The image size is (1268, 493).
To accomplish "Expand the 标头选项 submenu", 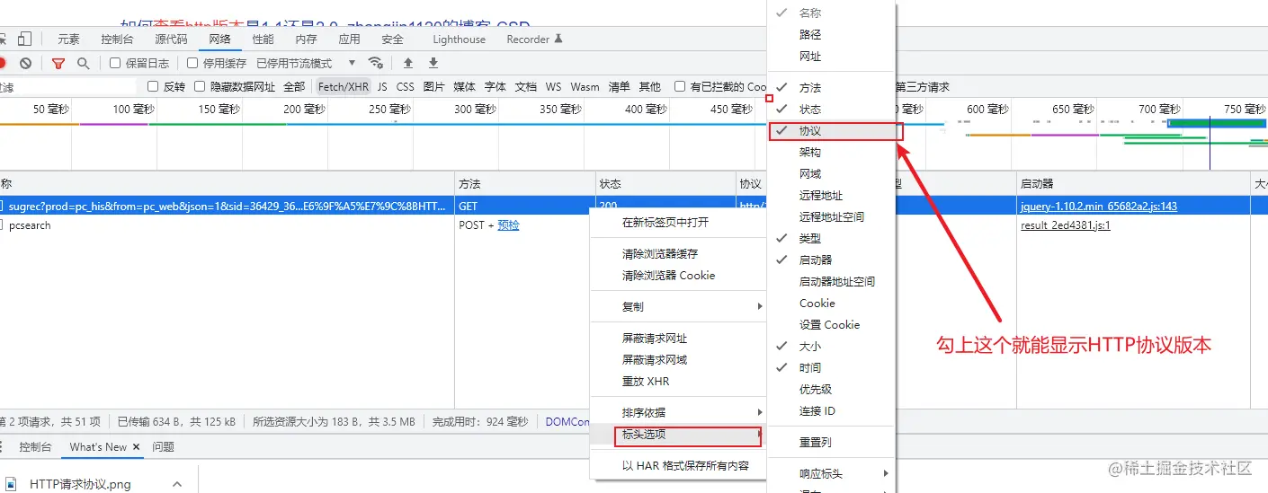I will coord(676,435).
